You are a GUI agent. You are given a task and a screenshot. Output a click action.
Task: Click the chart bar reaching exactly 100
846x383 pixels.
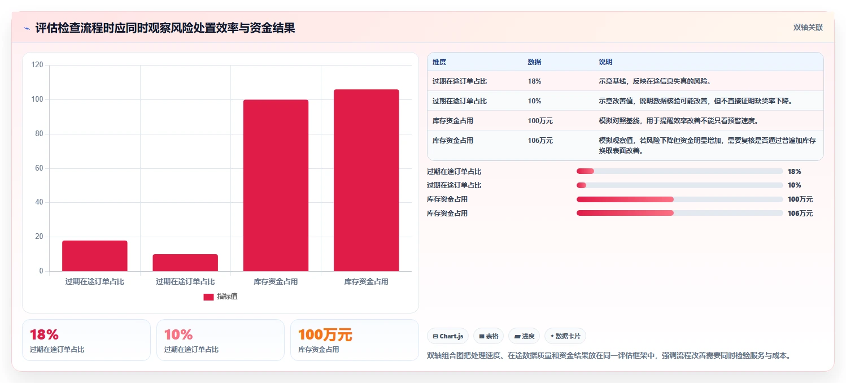tap(276, 185)
